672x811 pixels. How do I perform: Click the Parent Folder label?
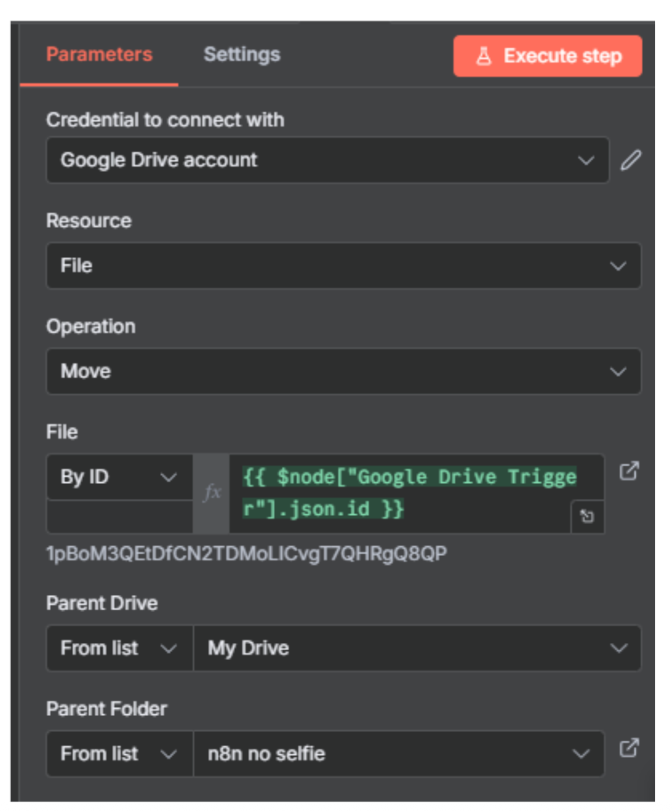pos(107,709)
